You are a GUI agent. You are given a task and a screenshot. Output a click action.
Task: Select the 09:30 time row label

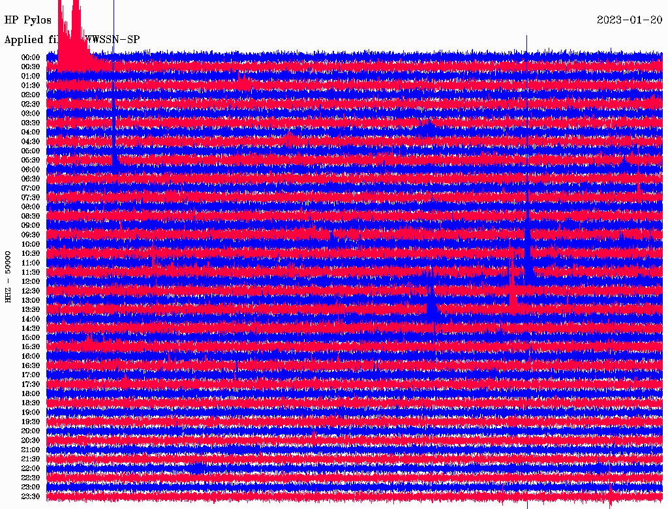tap(31, 235)
